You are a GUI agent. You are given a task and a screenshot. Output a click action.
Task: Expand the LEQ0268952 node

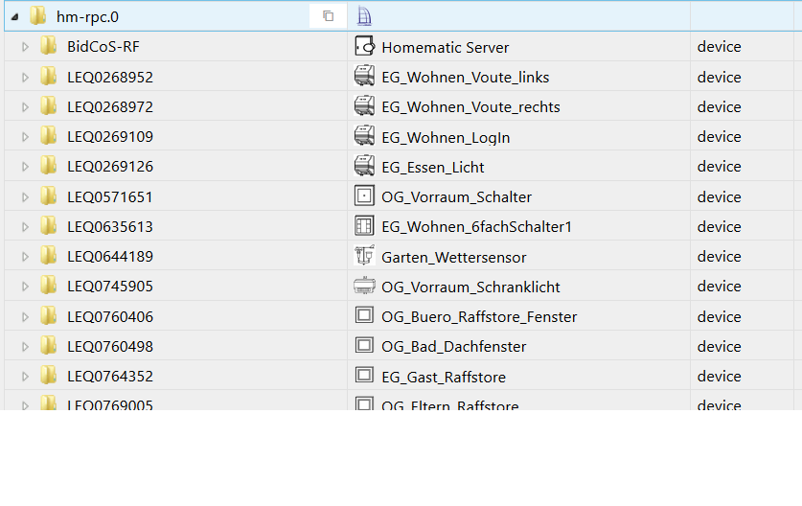(25, 78)
